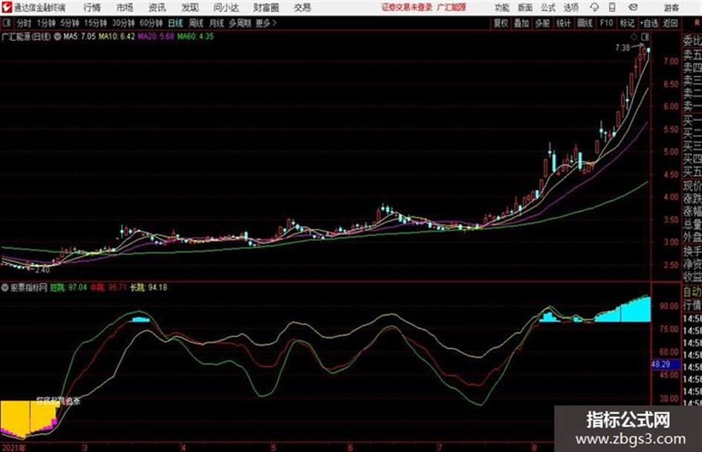Click the 复权 toolbar button
The image size is (702, 452).
(501, 23)
